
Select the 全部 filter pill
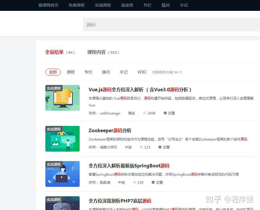coord(53,72)
